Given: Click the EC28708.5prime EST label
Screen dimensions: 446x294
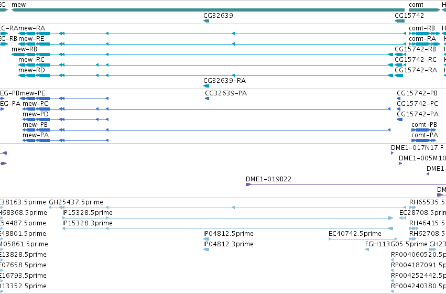Looking at the screenshot, I should tap(422, 213).
